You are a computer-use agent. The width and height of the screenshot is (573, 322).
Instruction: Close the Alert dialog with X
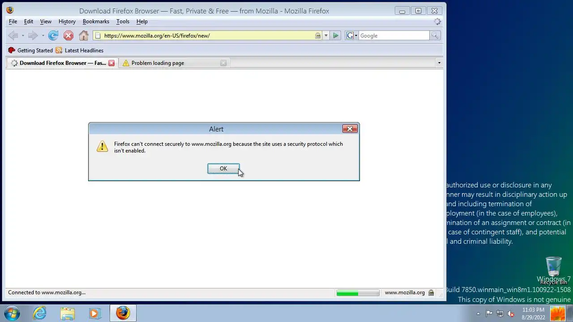pos(350,129)
